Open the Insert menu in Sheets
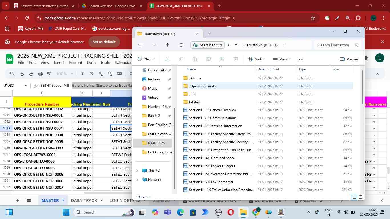Screen dimensions: 390x219 click(59, 62)
